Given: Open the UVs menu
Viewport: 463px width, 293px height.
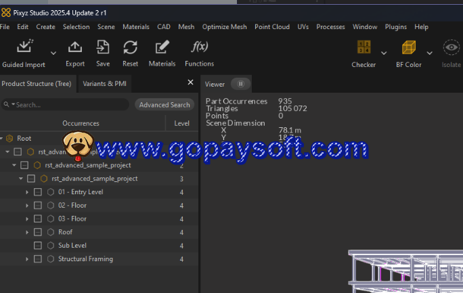Looking at the screenshot, I should point(303,27).
